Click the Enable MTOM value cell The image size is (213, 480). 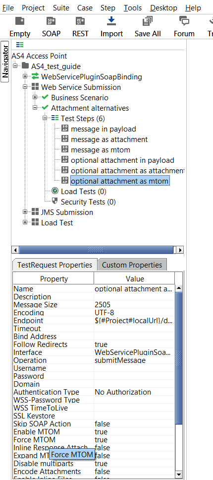tap(134, 432)
